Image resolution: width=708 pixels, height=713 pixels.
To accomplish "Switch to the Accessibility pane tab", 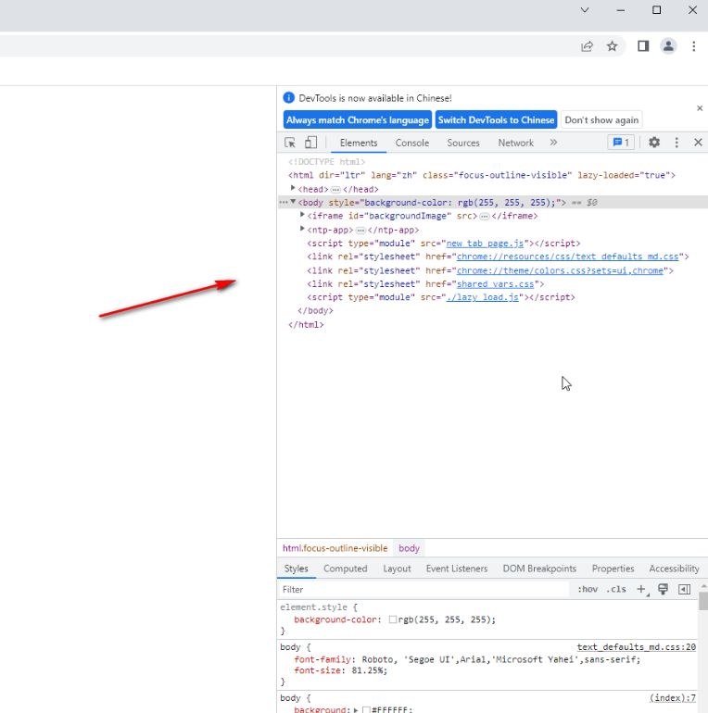I will pos(674,569).
